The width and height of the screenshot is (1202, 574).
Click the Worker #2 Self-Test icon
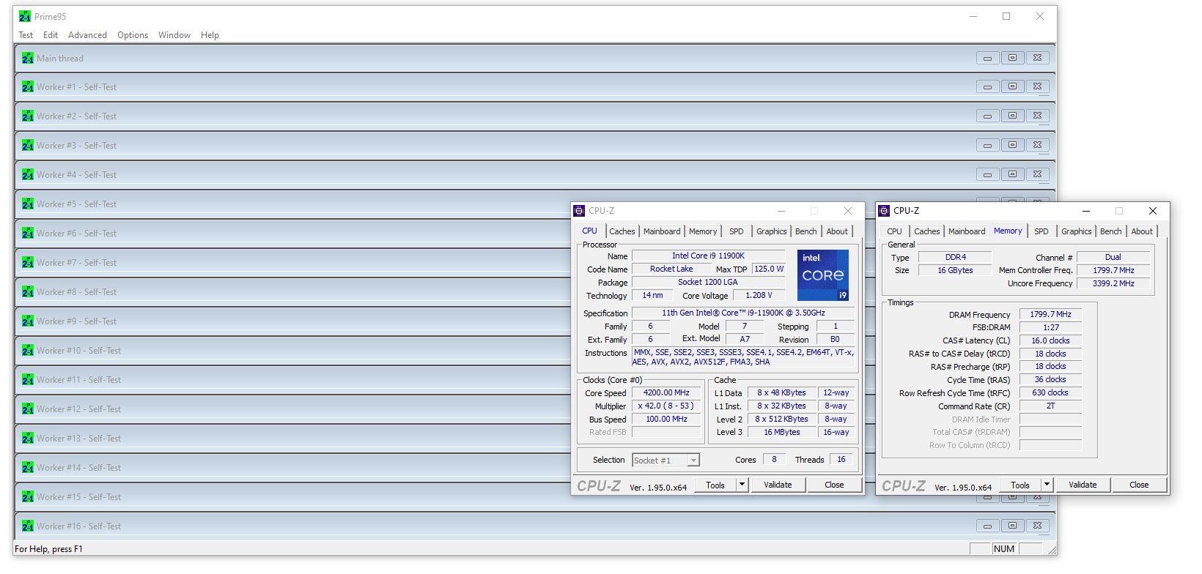point(28,116)
